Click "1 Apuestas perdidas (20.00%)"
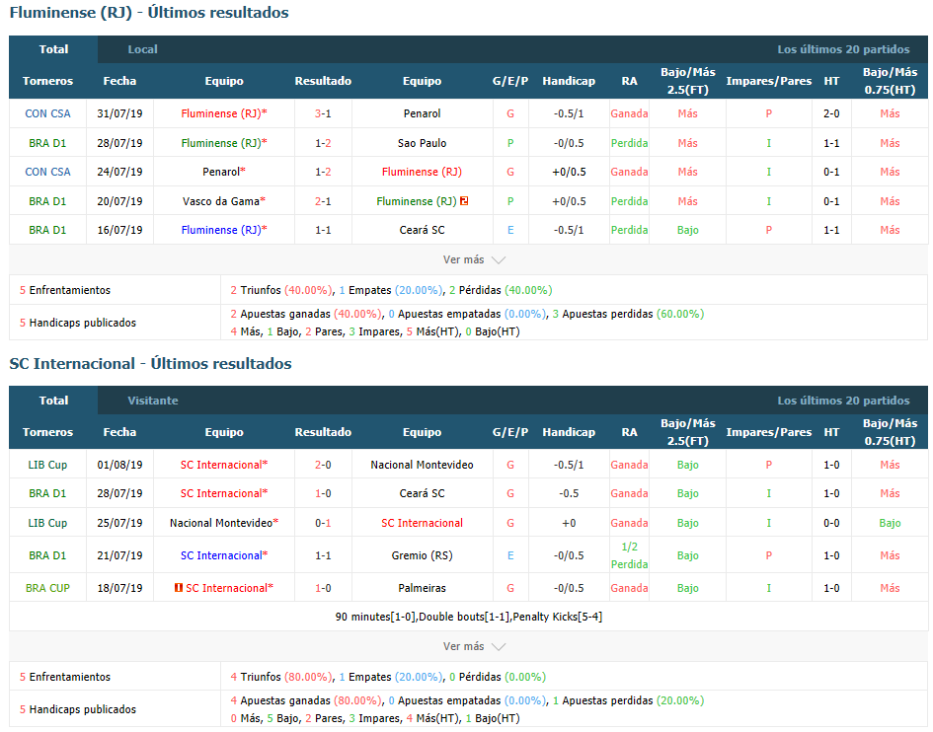Viewport: 933px width, 732px height. coord(628,699)
